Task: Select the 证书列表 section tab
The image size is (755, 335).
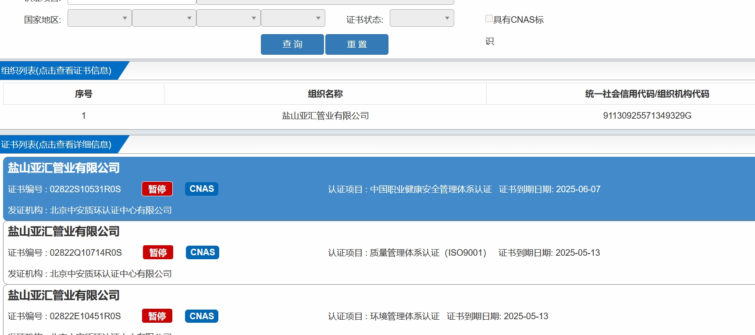Action: click(x=57, y=145)
